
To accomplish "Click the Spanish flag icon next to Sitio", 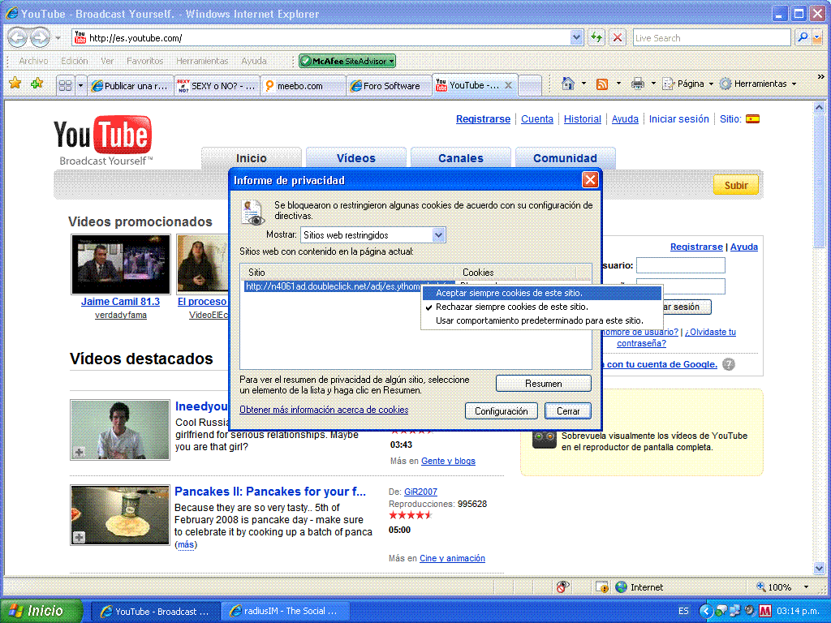I will point(752,118).
